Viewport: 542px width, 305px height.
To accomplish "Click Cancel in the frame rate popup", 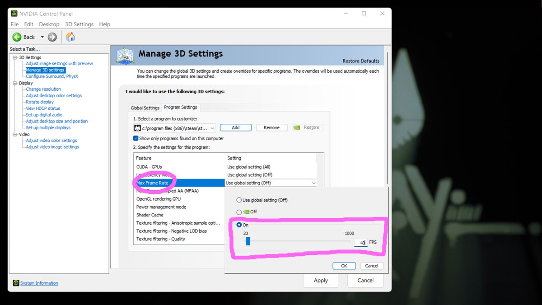I will [372, 266].
